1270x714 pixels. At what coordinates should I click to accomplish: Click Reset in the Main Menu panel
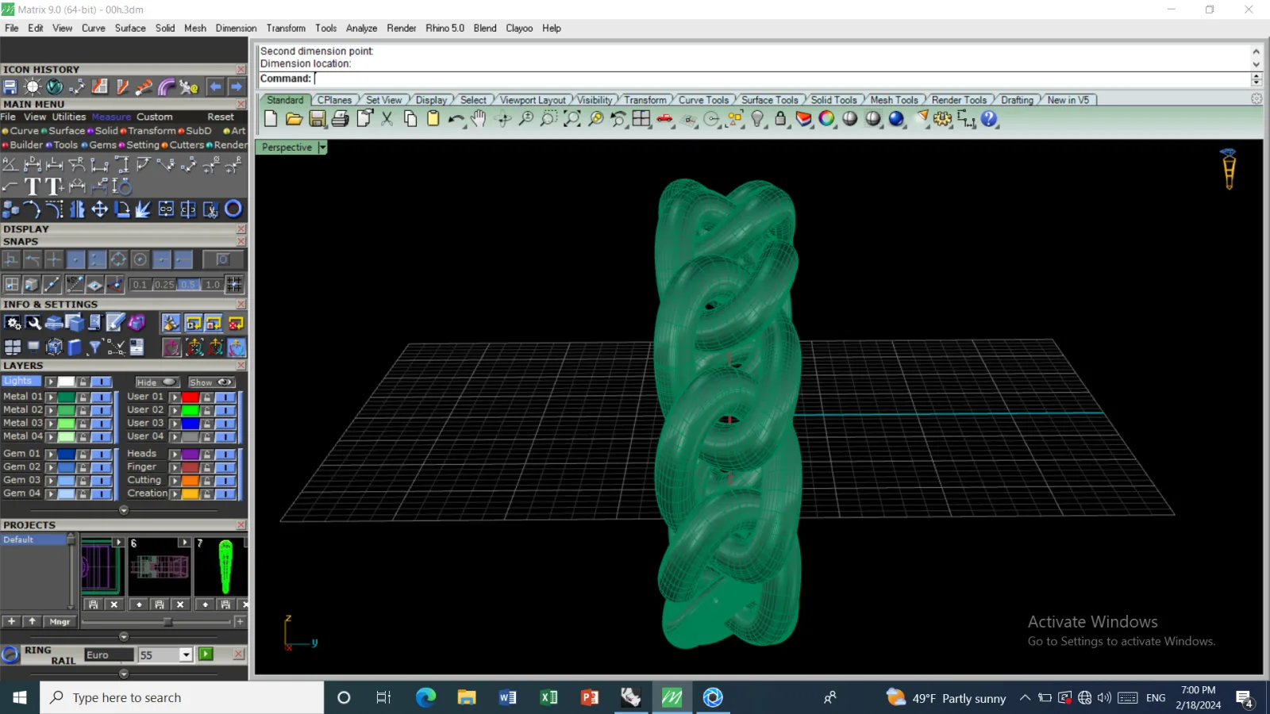(x=221, y=117)
